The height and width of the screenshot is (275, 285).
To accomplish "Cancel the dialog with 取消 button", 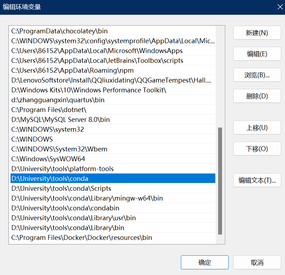I will click(256, 262).
